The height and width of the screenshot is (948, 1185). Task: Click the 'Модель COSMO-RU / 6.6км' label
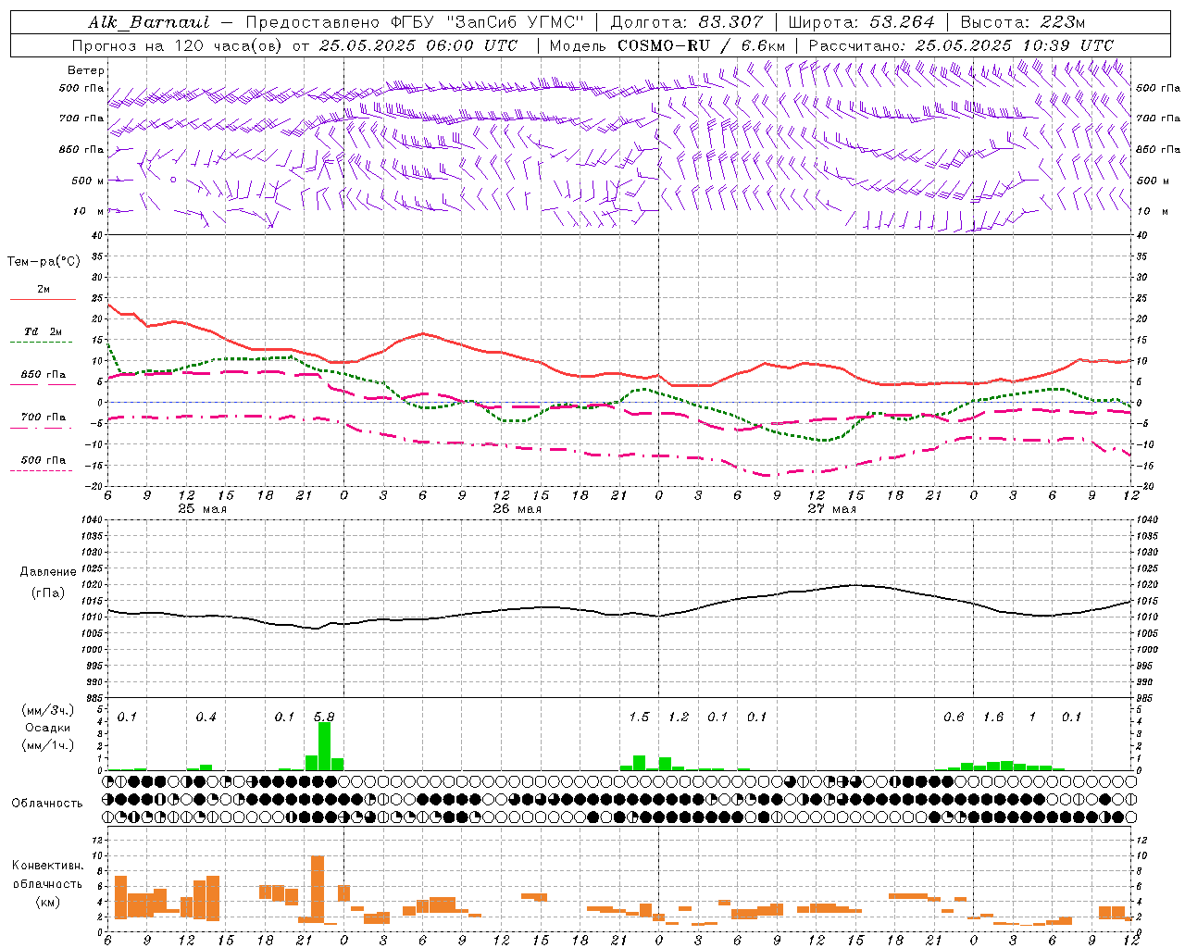point(667,45)
